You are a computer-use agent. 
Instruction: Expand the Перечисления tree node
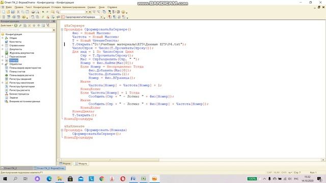(3, 56)
